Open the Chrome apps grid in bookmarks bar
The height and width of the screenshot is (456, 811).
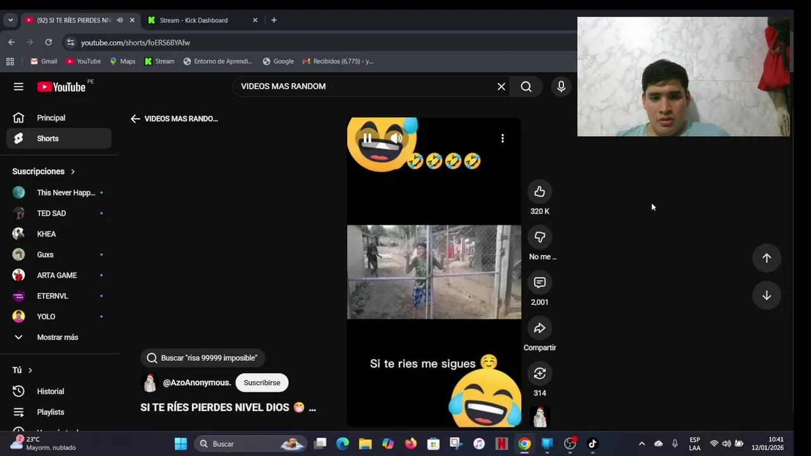[10, 61]
